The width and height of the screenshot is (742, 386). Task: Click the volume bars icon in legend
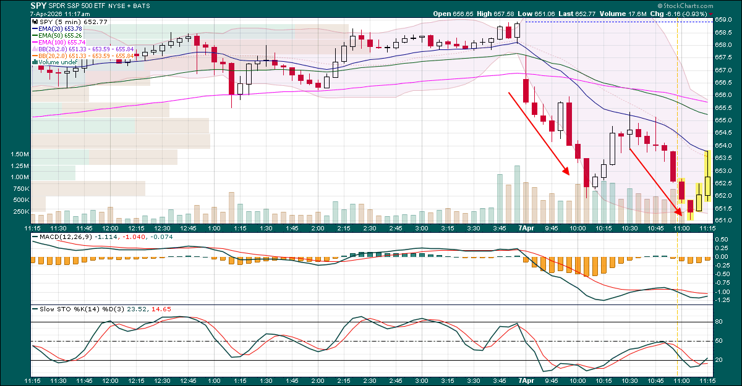[34, 62]
